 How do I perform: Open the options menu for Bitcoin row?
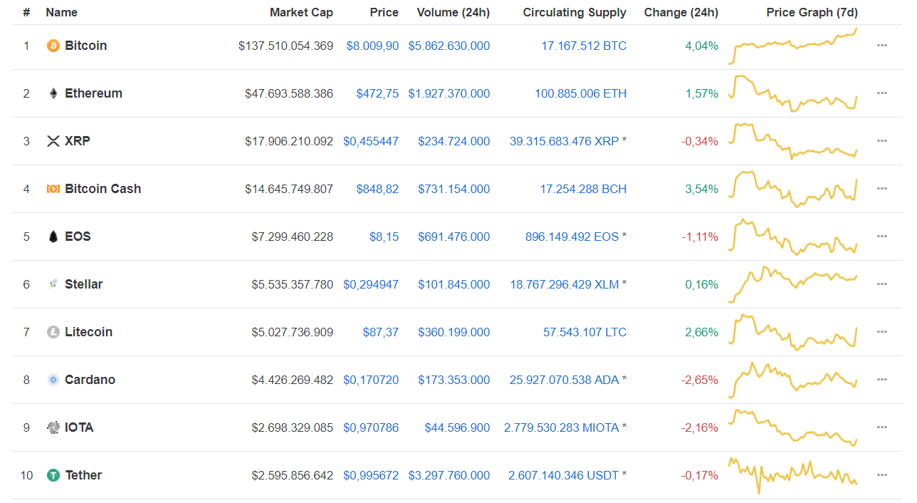(x=882, y=45)
